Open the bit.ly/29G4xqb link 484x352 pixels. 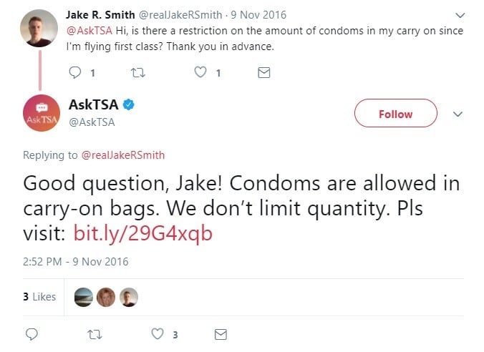[x=143, y=233]
